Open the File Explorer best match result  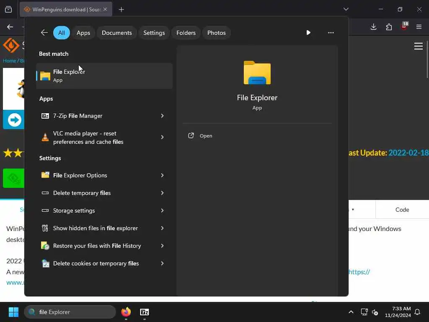104,76
